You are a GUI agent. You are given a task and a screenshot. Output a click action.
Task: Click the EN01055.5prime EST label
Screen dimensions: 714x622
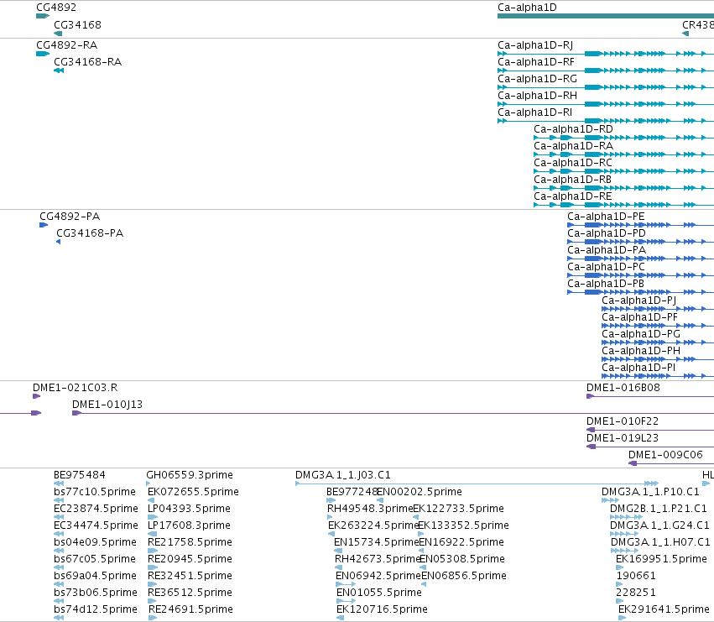coord(379,593)
